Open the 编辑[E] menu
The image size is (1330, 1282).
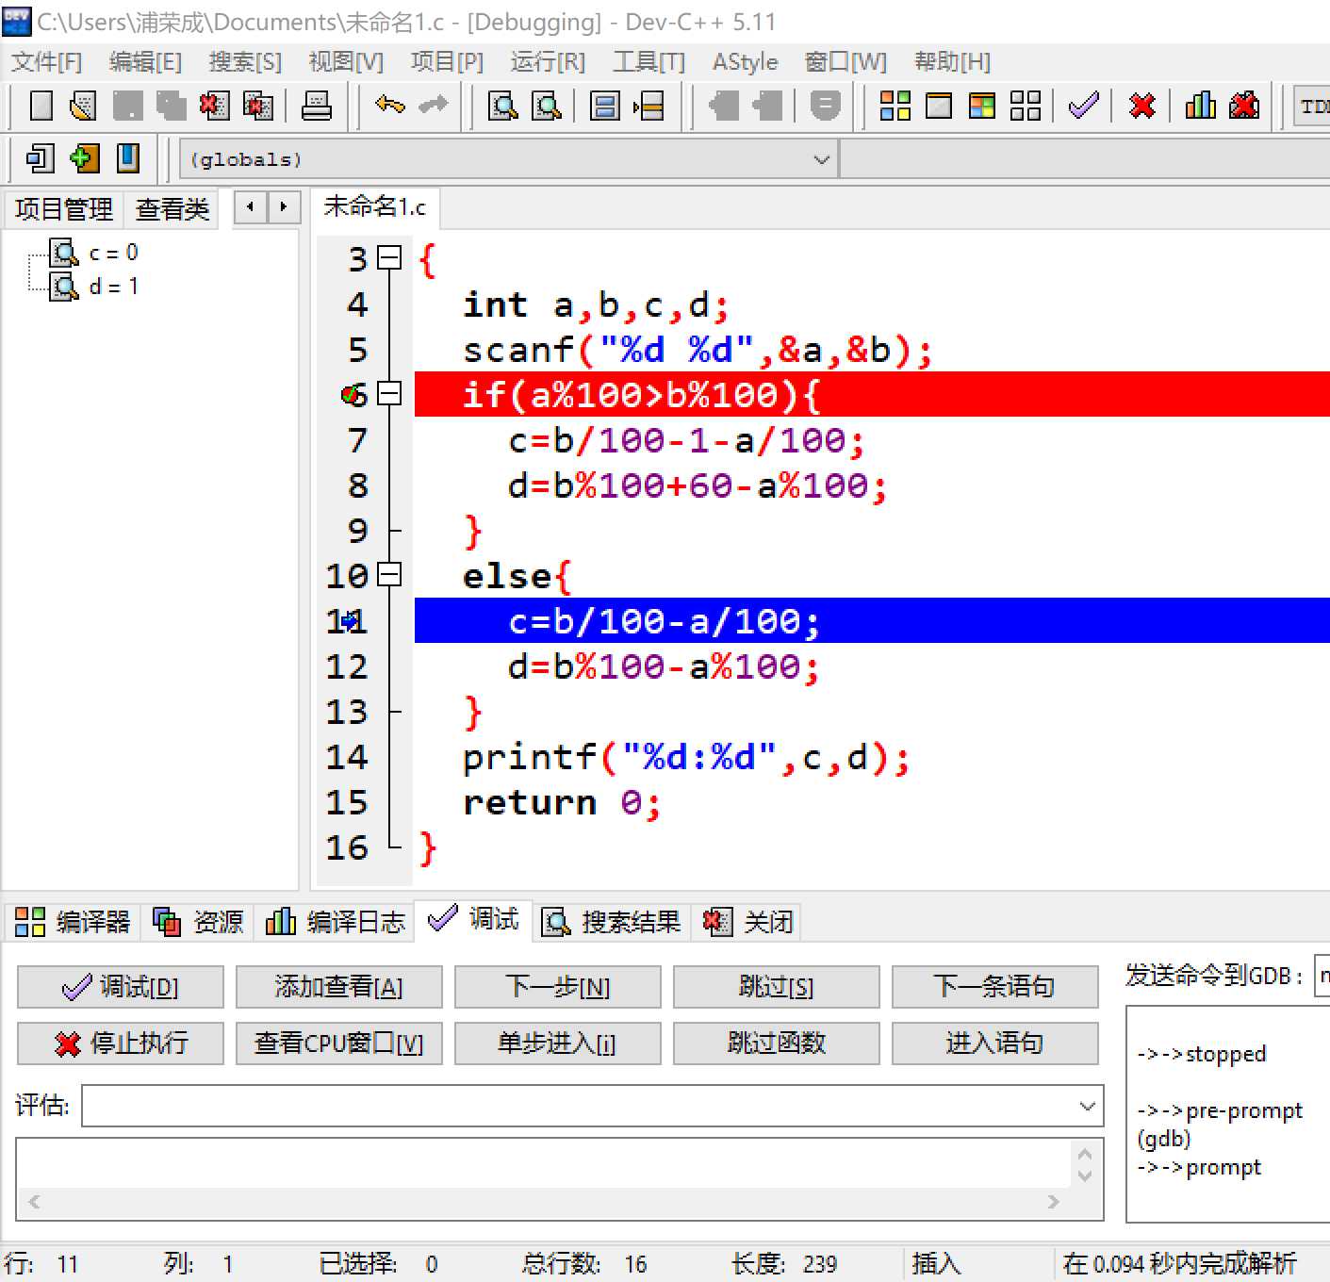[x=145, y=62]
